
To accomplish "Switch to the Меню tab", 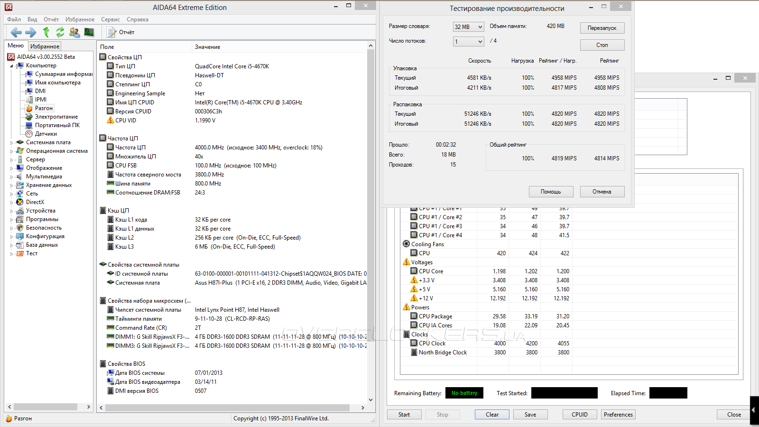I will [x=16, y=46].
